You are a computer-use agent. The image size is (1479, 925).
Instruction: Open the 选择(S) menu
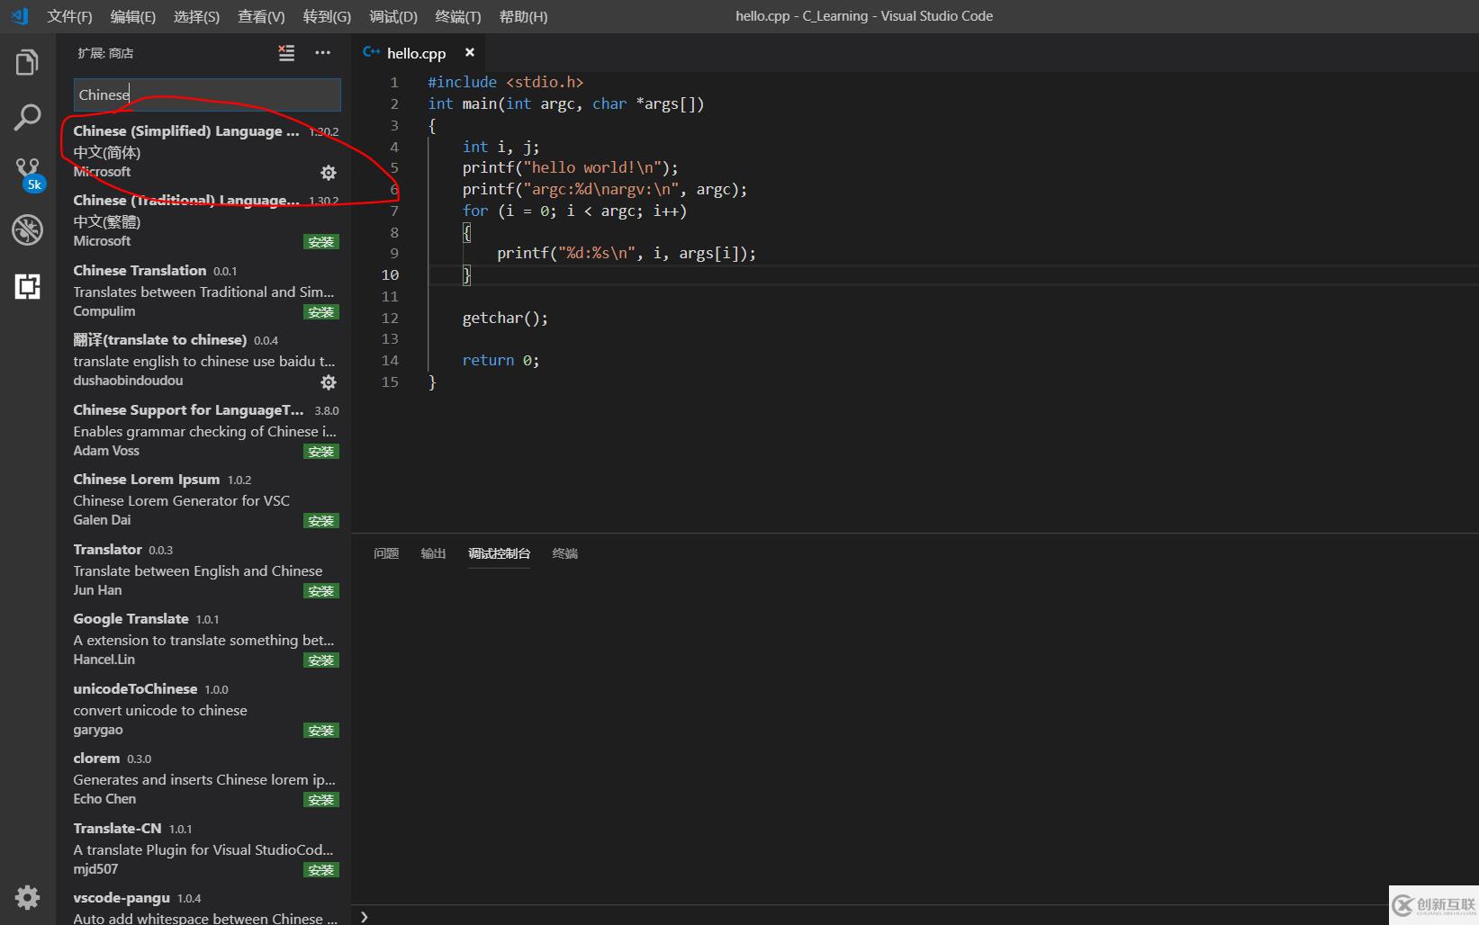point(196,16)
